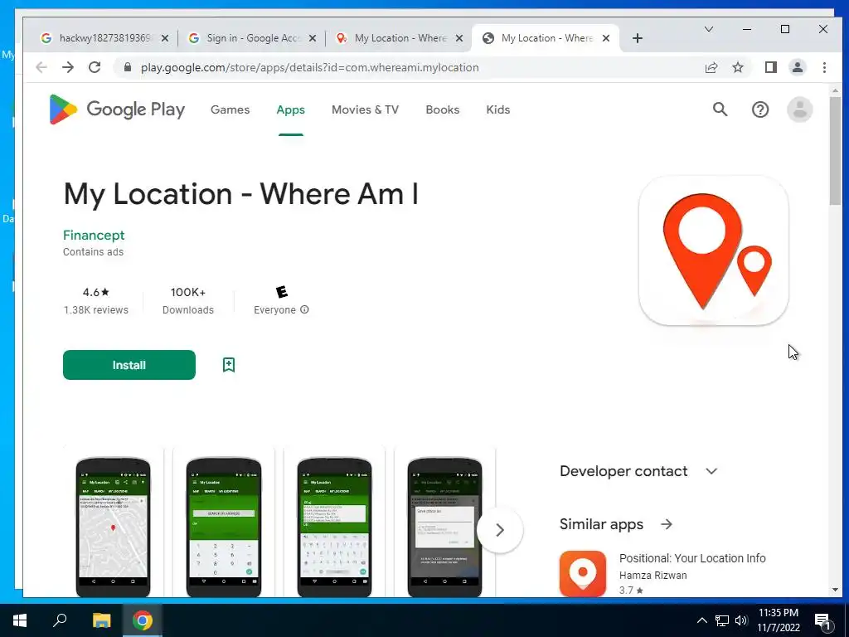Screen dimensions: 849x637
Task: Open File Explorer from taskbar
Action: (101, 620)
